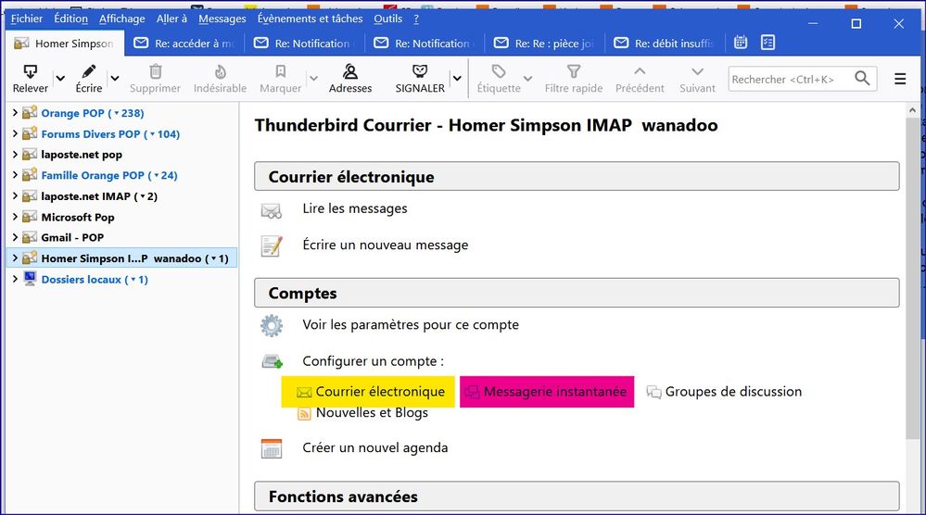Switch to Re: accéder à tab
The height and width of the screenshot is (515, 926).
click(x=184, y=43)
